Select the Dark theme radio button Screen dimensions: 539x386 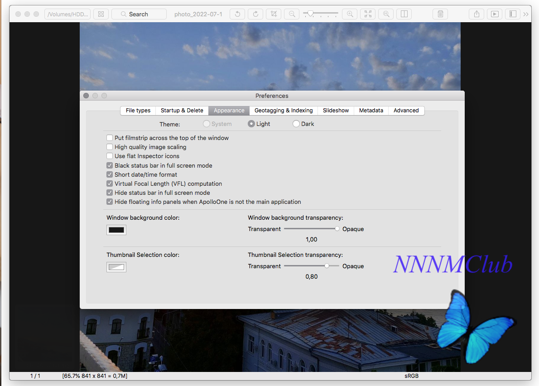tap(296, 124)
